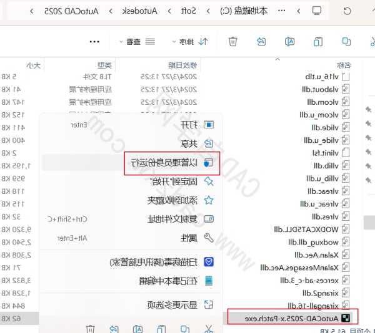
Task: Sort by the 大小 column header
Action: tap(34, 65)
